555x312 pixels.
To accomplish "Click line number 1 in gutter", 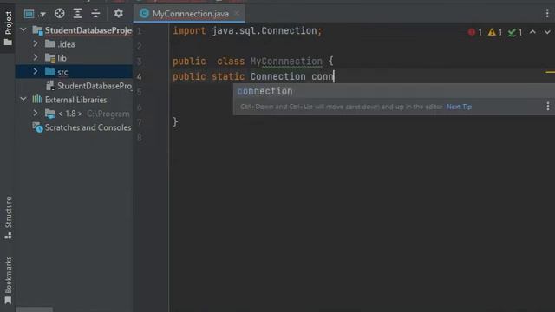I will pos(139,31).
